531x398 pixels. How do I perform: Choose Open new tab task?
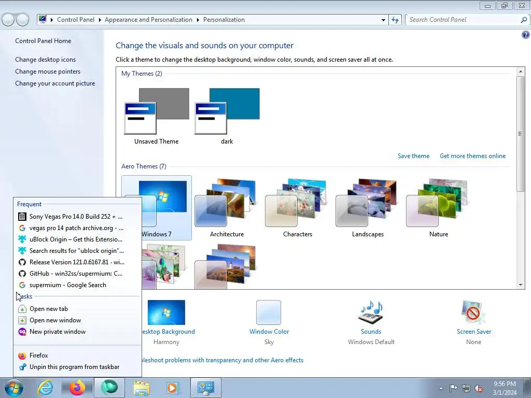(78, 309)
